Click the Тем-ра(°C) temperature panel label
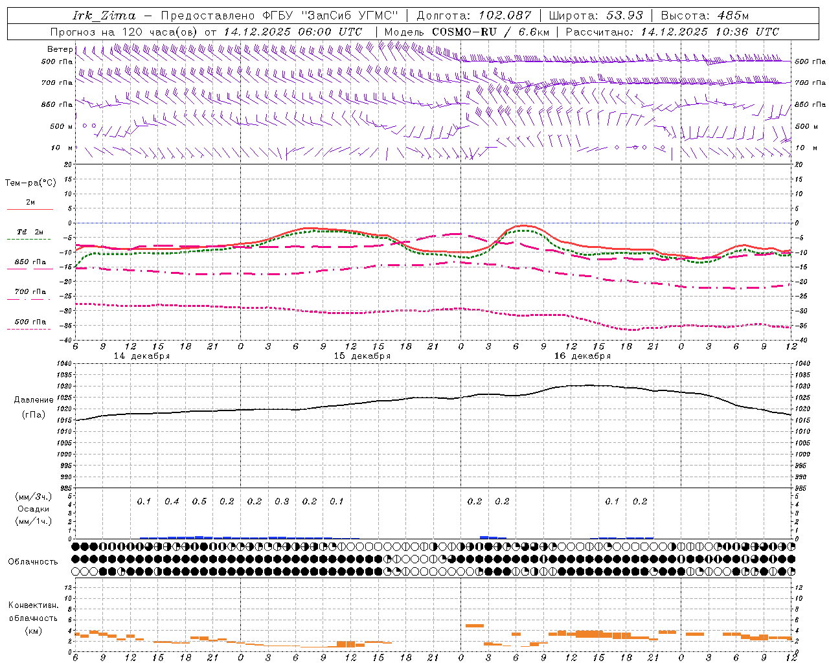Image resolution: width=829 pixels, height=663 pixels. [x=30, y=183]
